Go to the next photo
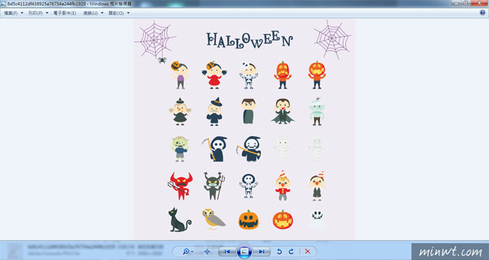The height and width of the screenshot is (260, 489). click(261, 252)
